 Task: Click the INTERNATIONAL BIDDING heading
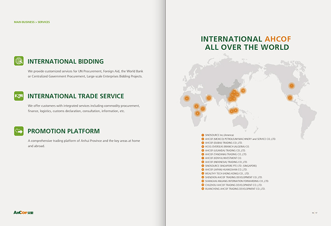66,61
